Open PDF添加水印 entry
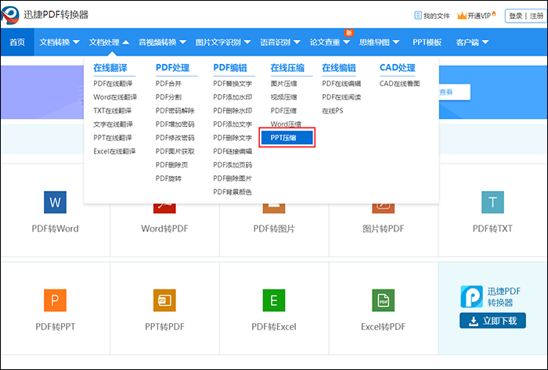This screenshot has height=370, width=548. (233, 97)
